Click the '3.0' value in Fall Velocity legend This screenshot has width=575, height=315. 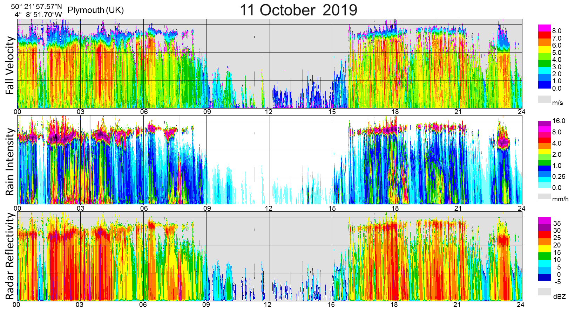coord(557,67)
